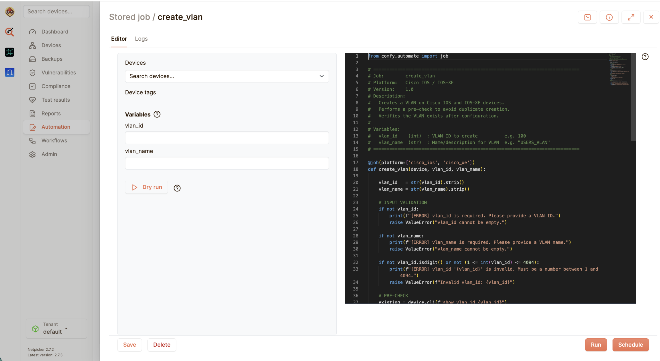Open the Devices menu item

[x=56, y=46]
